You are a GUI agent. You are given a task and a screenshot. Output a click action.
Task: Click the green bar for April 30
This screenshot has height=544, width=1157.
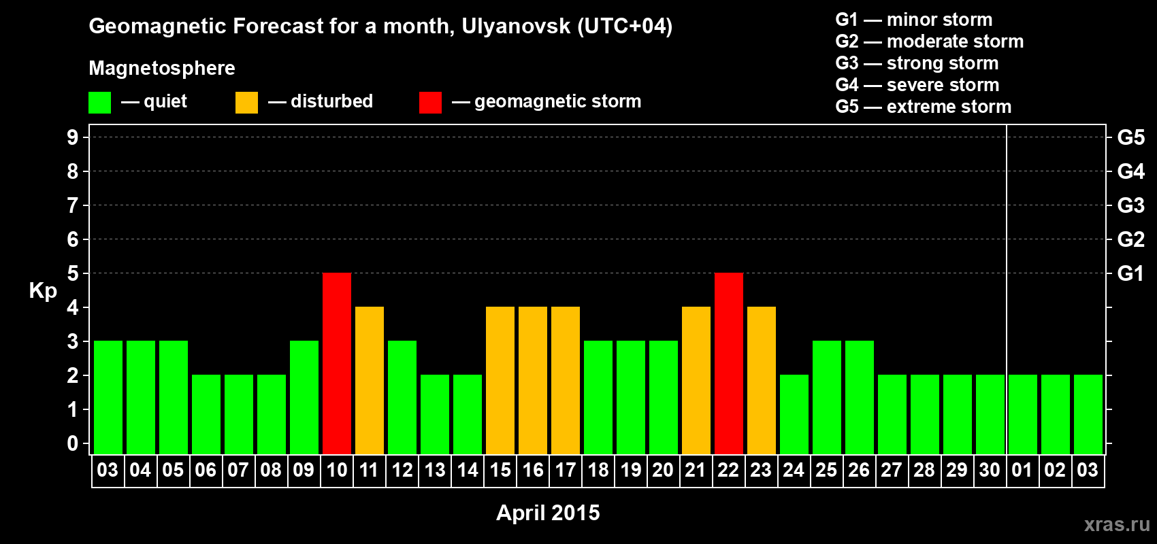point(990,414)
